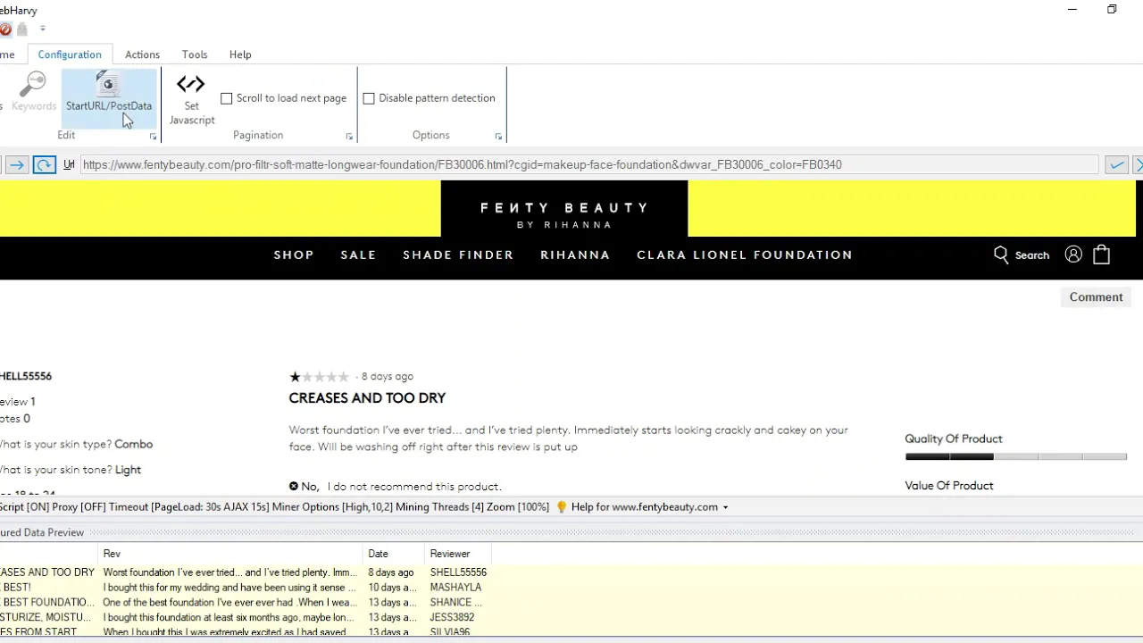Expand the Help for www.fentybeauty.com dropdown
The height and width of the screenshot is (643, 1143).
[x=725, y=507]
